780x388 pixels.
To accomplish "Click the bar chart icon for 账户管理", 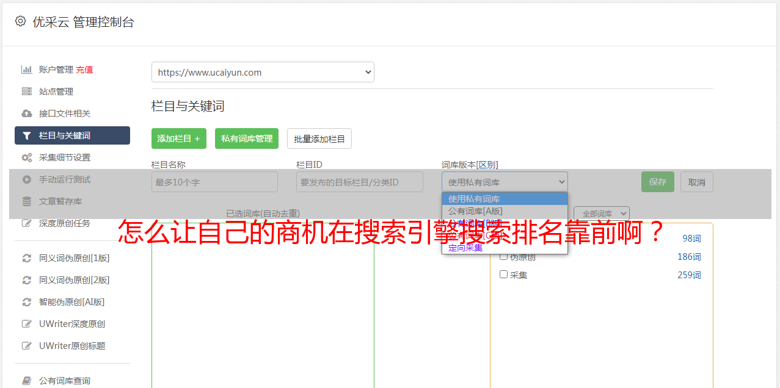I will pos(27,70).
